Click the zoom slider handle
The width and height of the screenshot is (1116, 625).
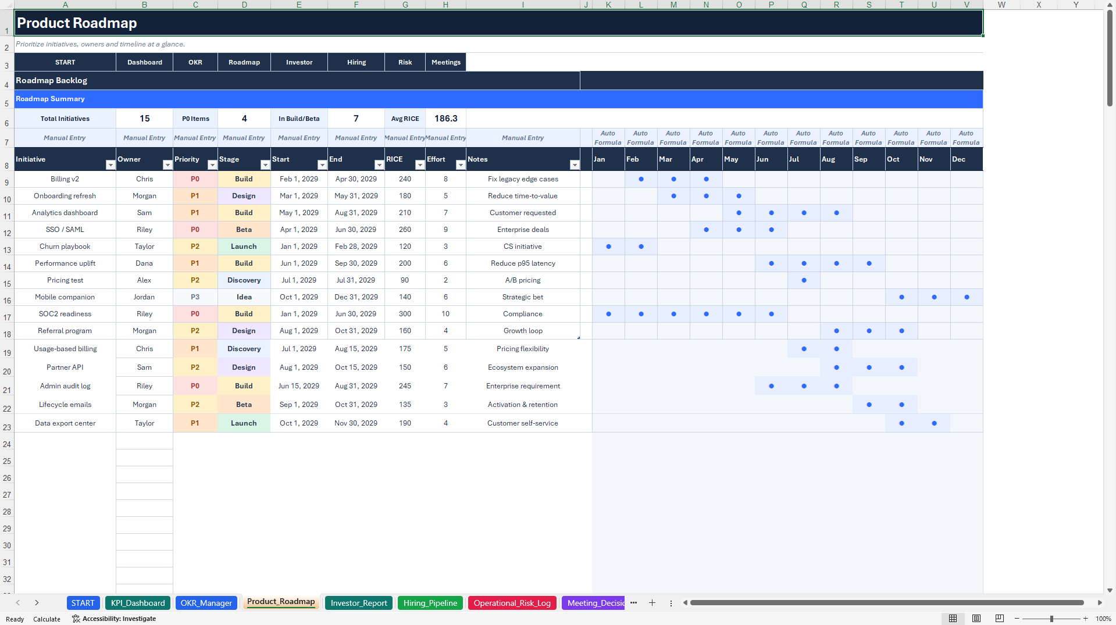click(1051, 619)
